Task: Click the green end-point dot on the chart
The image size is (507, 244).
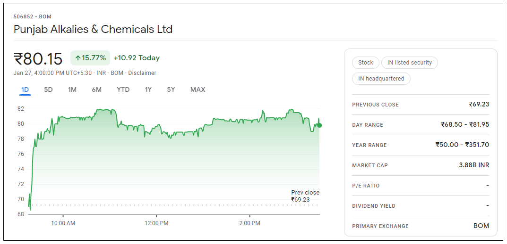Action: point(319,125)
